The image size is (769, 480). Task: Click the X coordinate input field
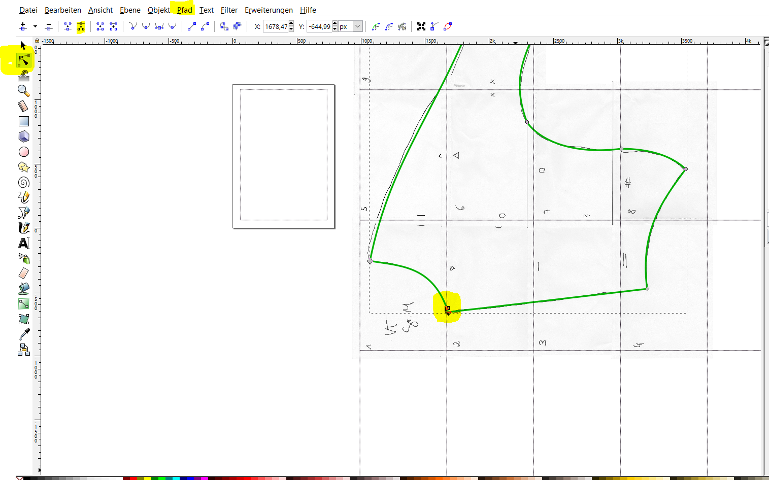(x=276, y=27)
